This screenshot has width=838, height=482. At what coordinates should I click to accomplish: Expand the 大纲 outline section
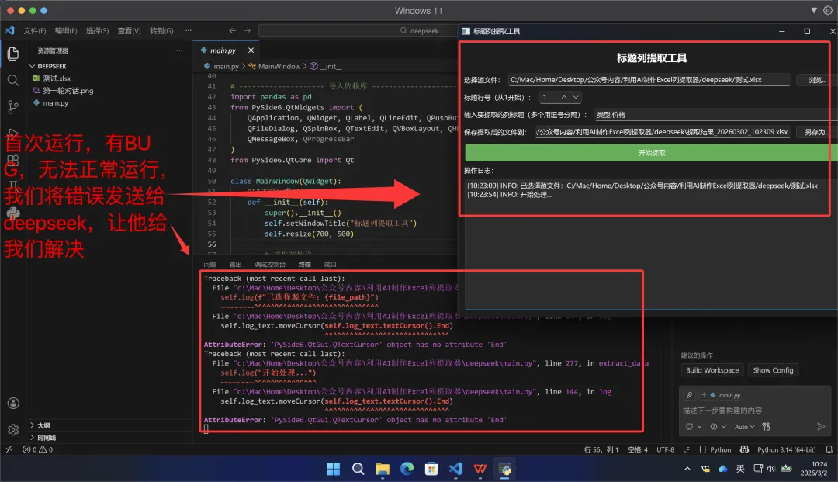(40, 425)
